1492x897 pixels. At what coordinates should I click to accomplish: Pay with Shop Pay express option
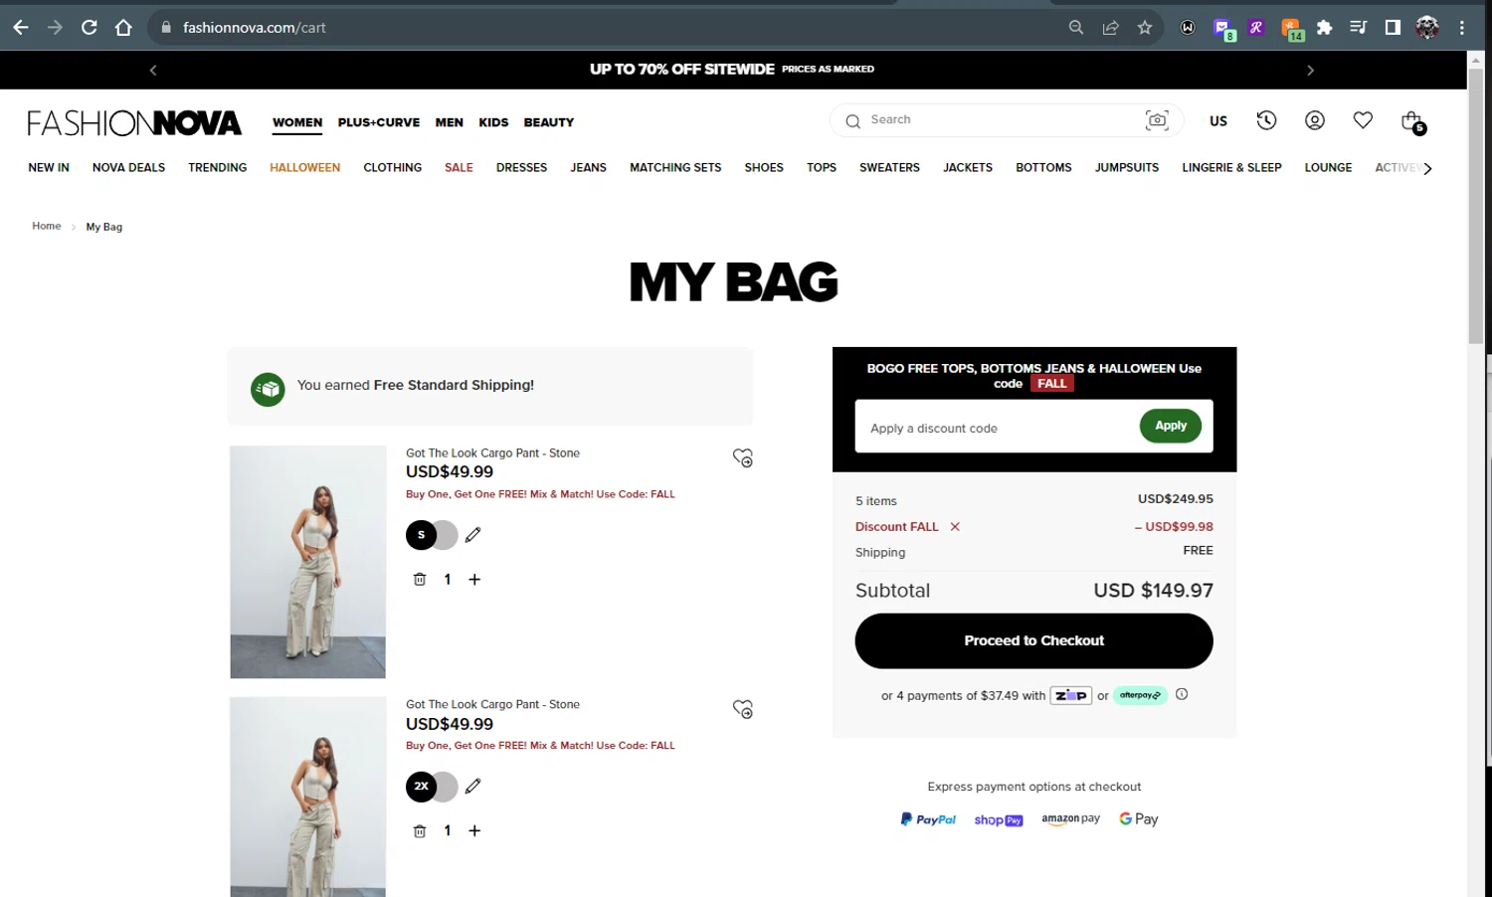[x=999, y=820]
